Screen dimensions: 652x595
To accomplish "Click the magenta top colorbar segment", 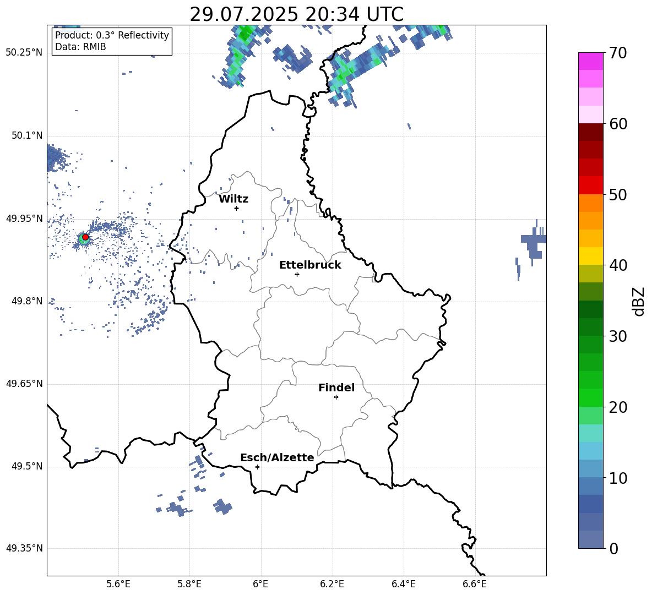I will click(x=590, y=61).
